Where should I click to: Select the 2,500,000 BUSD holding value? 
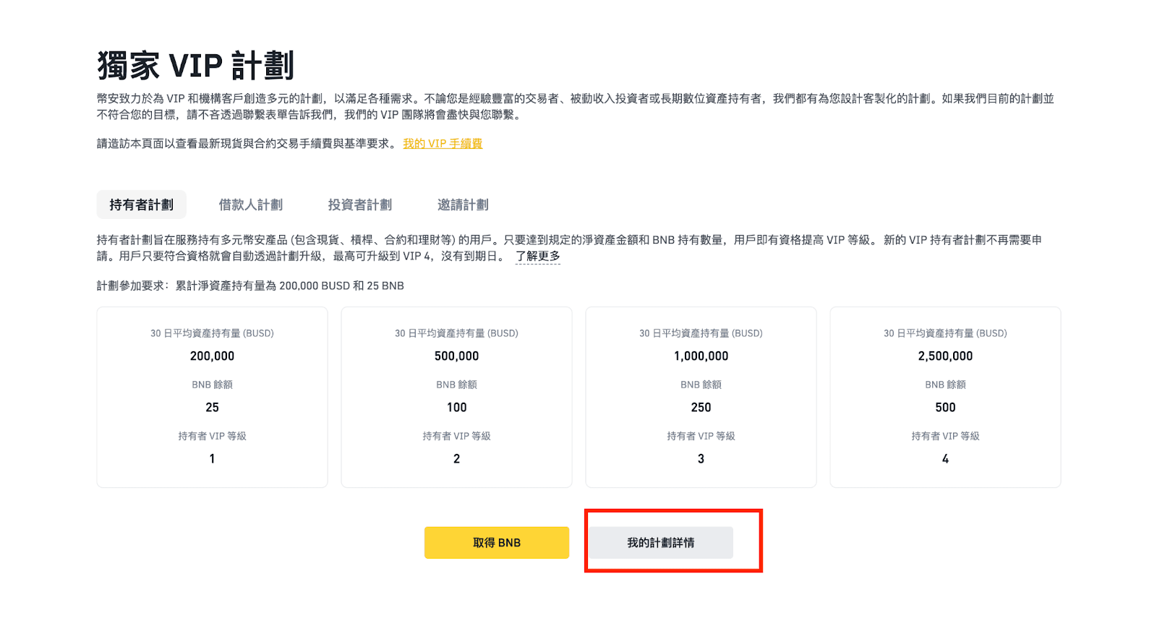click(945, 356)
